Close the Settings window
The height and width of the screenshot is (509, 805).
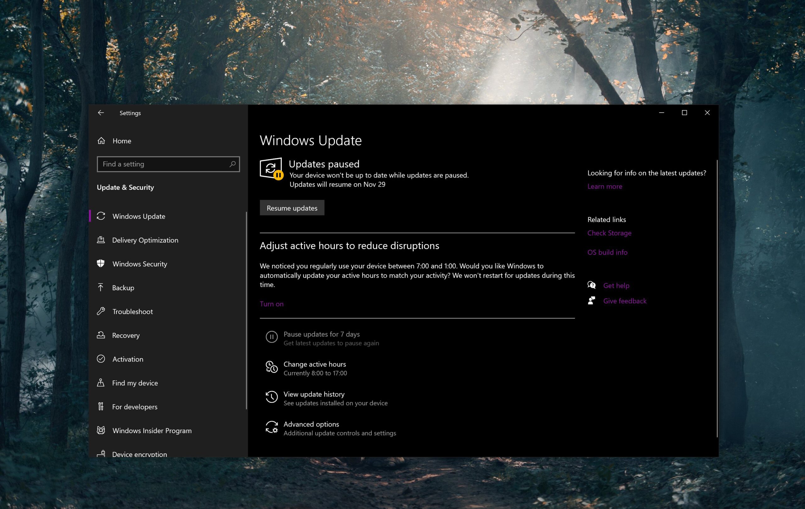coord(707,113)
